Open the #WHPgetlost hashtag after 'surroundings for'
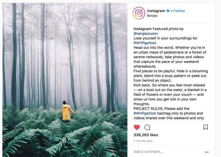 tap(145, 42)
